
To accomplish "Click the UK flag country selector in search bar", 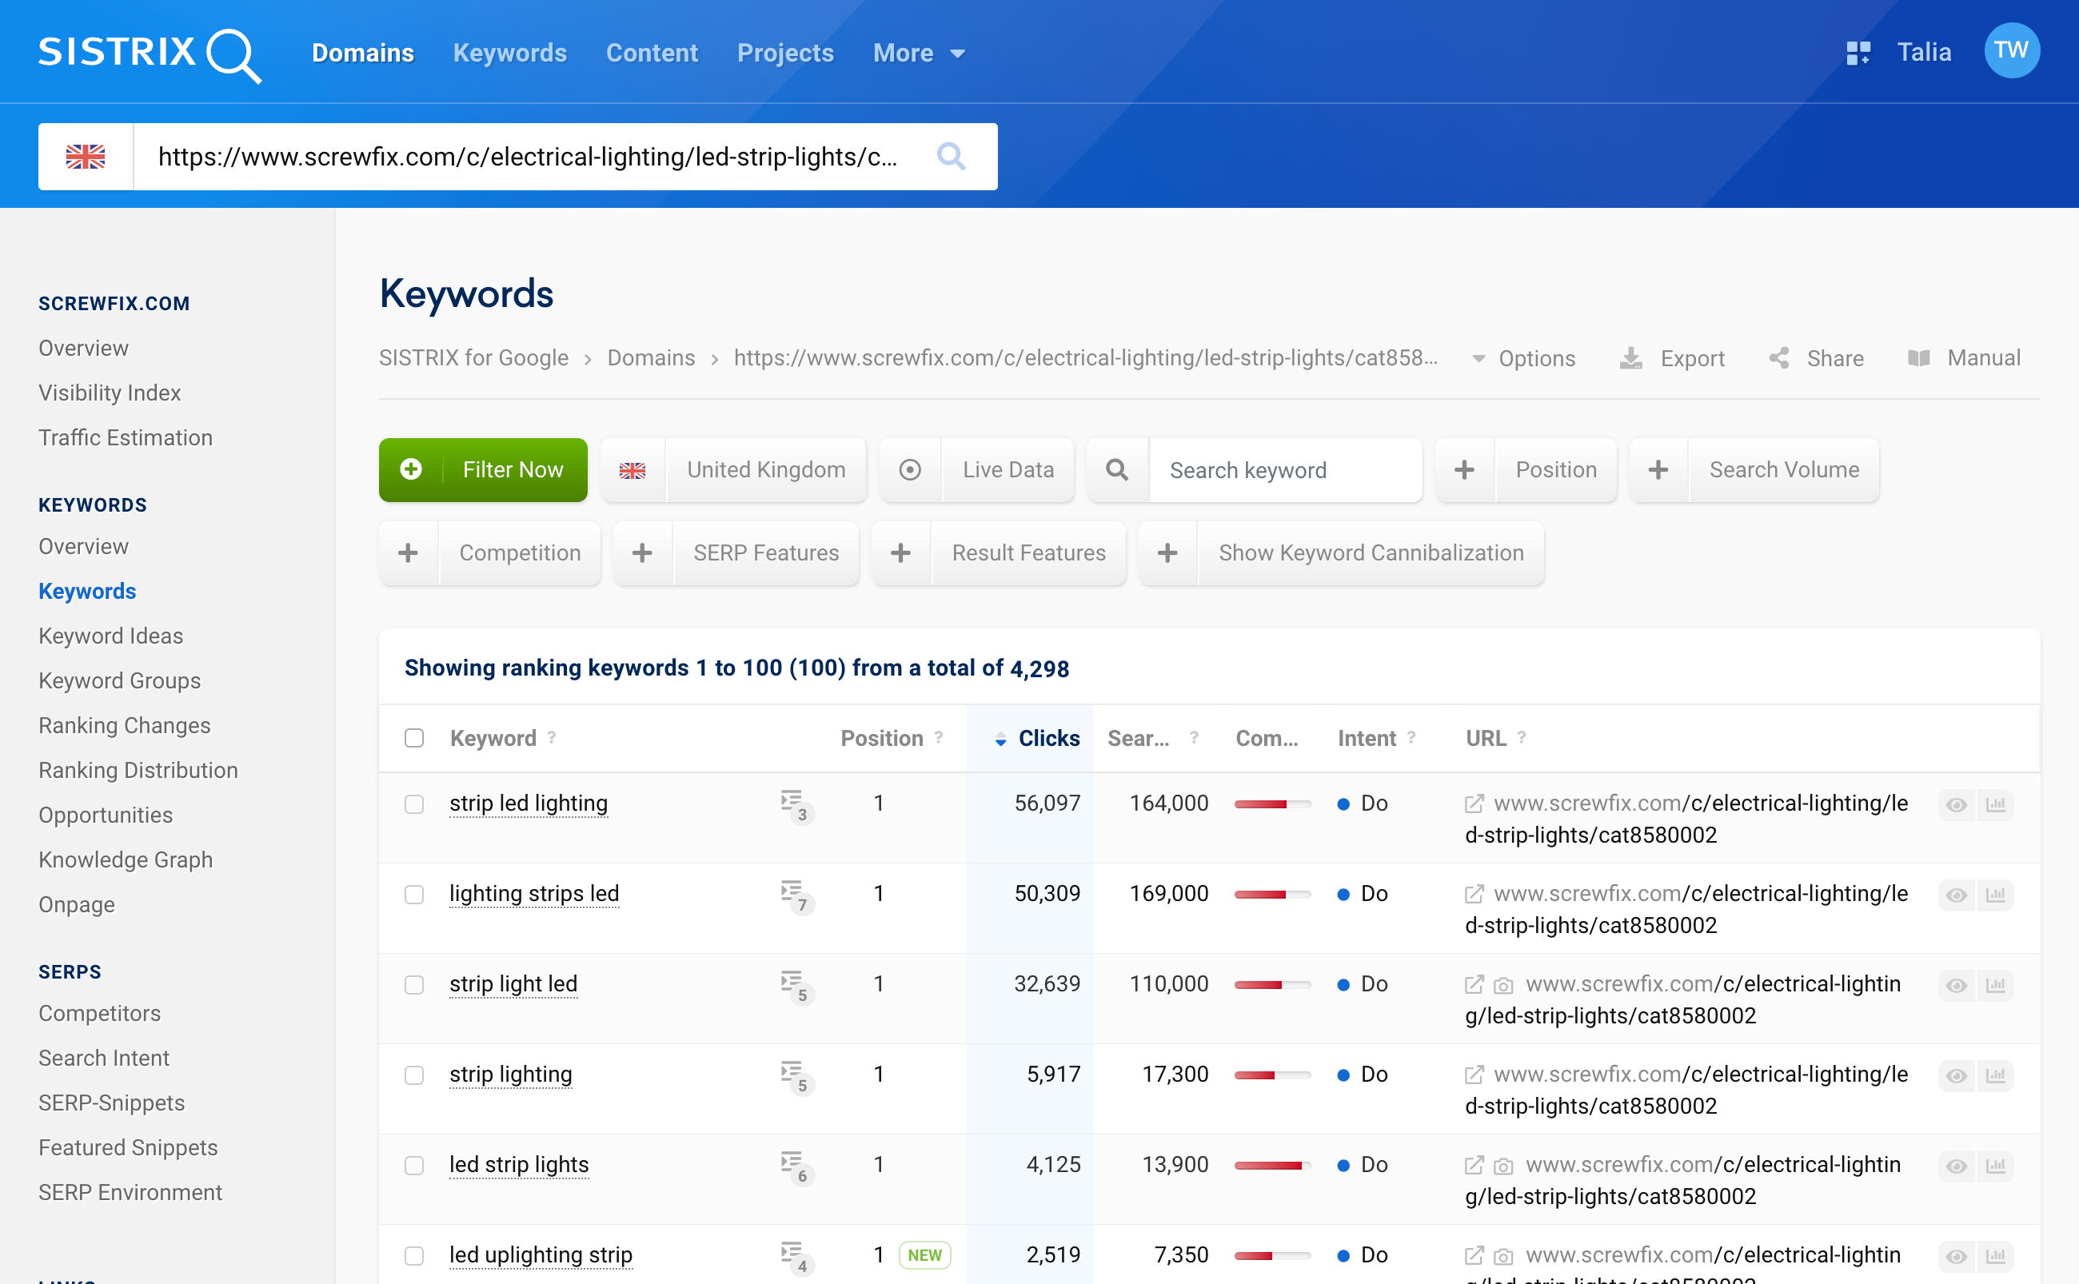I will (x=85, y=156).
